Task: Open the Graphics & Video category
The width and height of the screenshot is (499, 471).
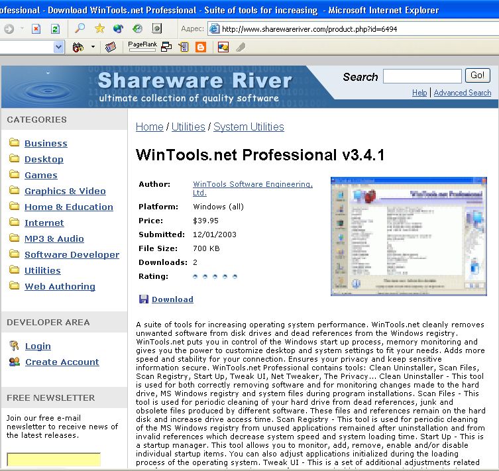Action: (65, 191)
